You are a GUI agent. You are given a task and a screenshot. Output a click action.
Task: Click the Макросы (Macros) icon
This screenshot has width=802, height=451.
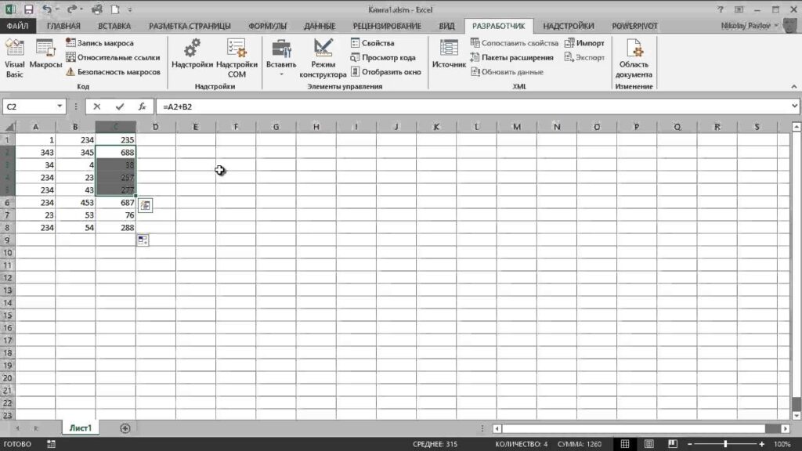pos(46,56)
